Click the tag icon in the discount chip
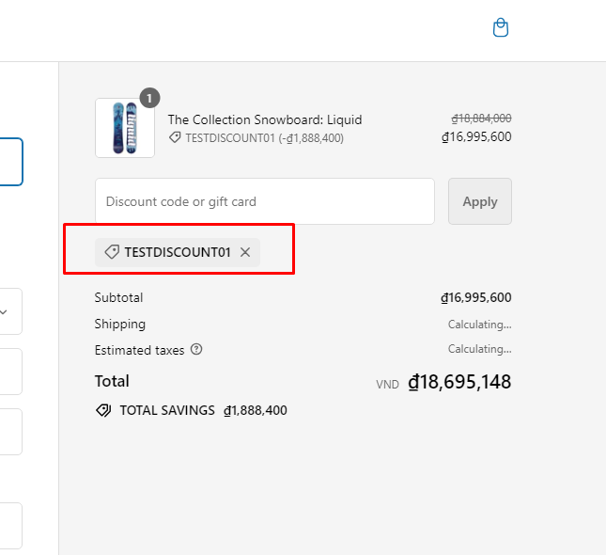Image resolution: width=606 pixels, height=555 pixels. (111, 252)
